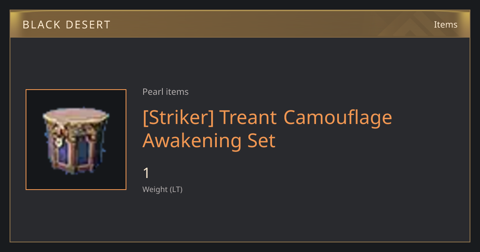The image size is (480, 252).
Task: Click the empty dark card area below Weight
Action: 280,218
